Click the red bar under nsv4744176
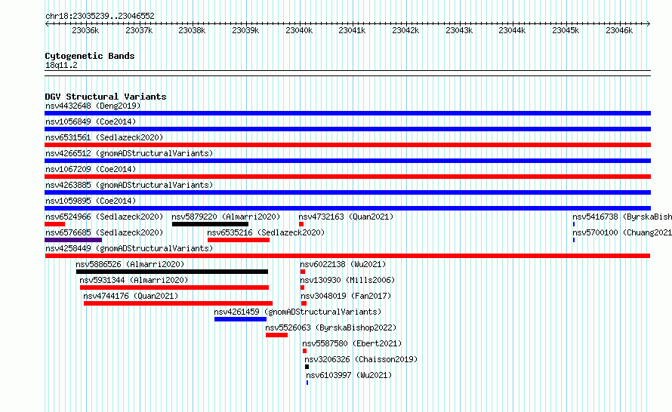Image resolution: width=672 pixels, height=412 pixels. click(x=178, y=303)
